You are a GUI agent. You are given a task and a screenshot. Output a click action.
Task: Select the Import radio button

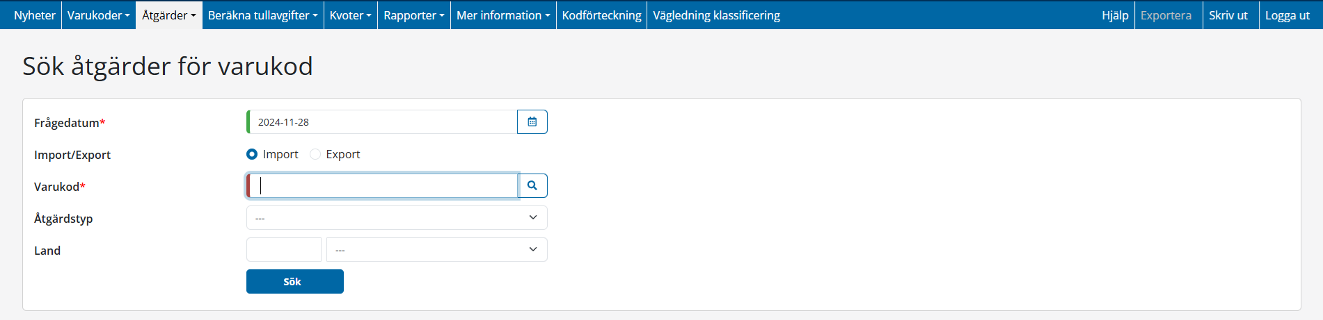[x=252, y=154]
